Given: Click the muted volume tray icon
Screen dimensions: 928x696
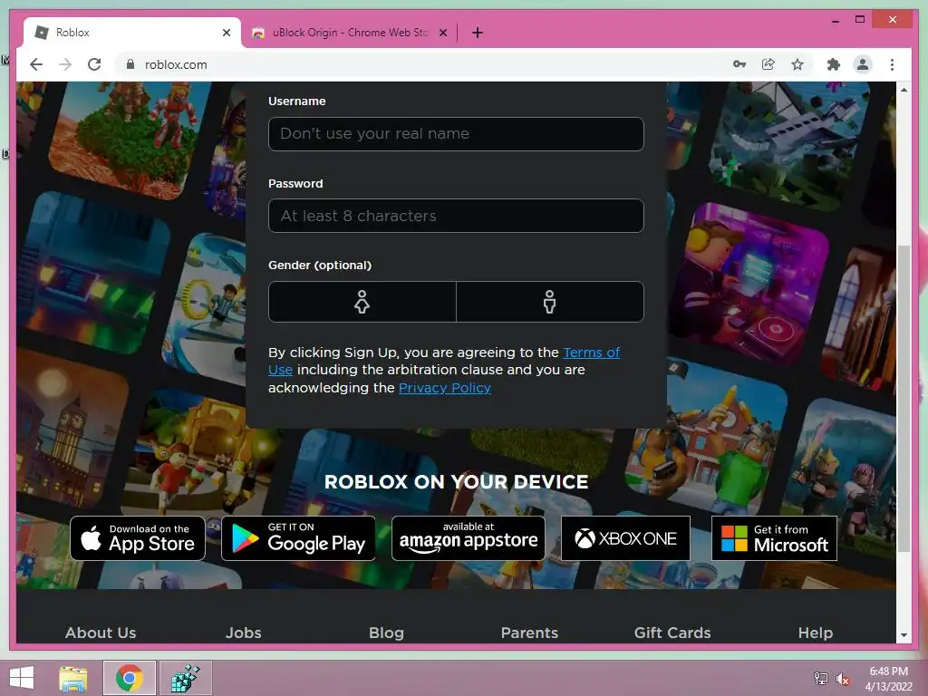Looking at the screenshot, I should (843, 679).
